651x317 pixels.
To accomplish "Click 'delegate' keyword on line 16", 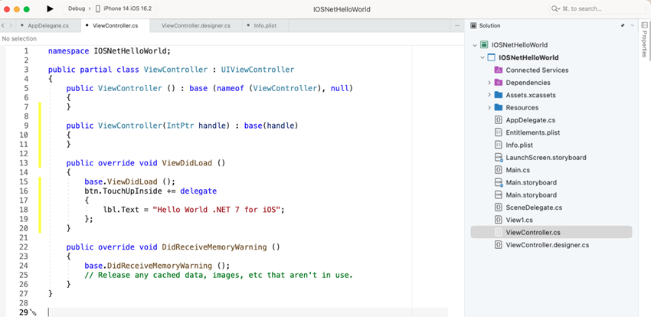I will pos(198,191).
